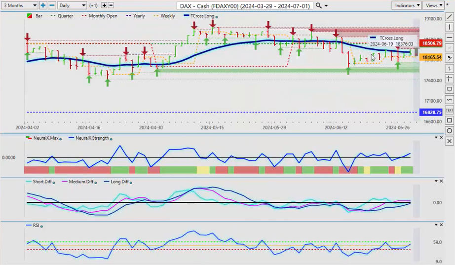Click the black minus forecast decrement button
455x265 pixels.
coord(111,5)
